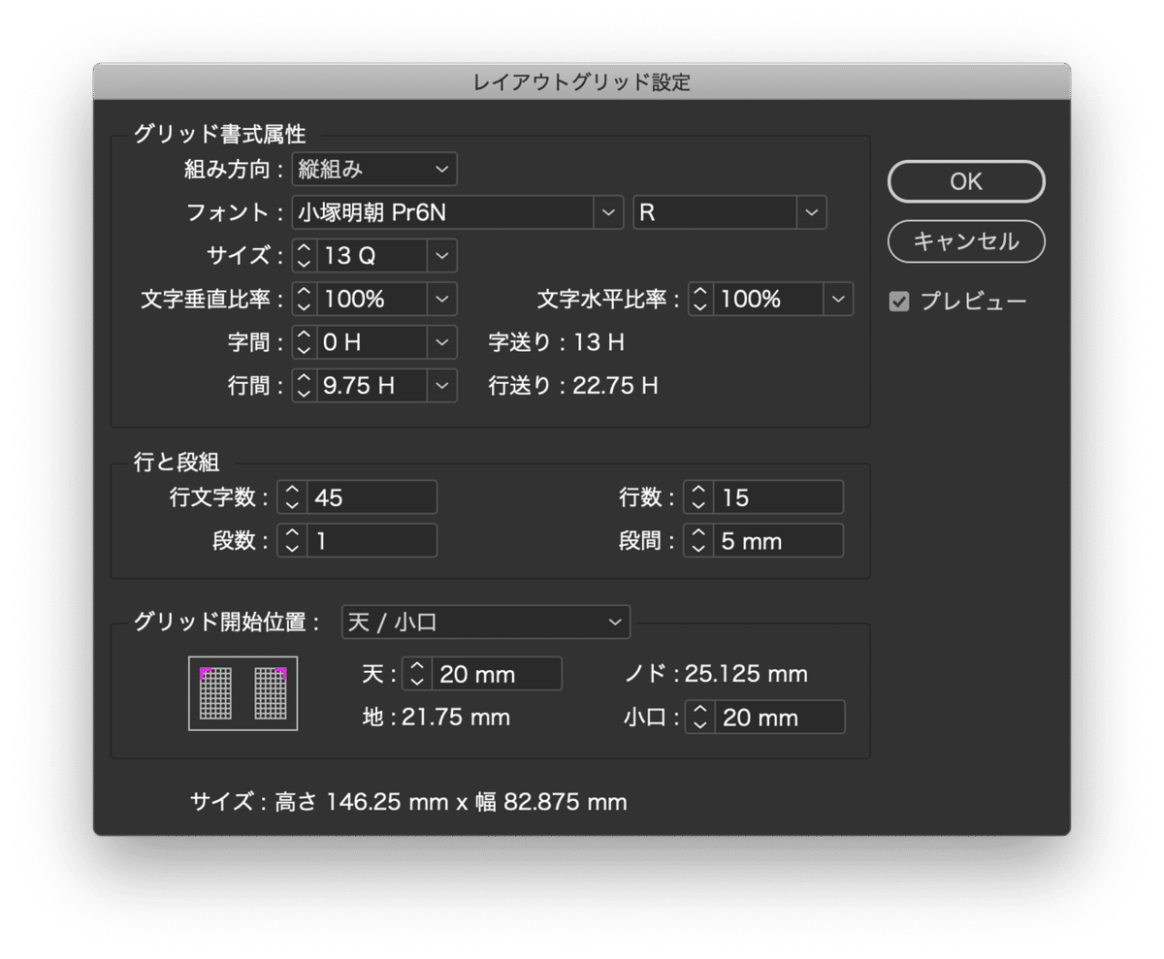Click the レイアウトグリッド設定 title bar text

pos(582,82)
